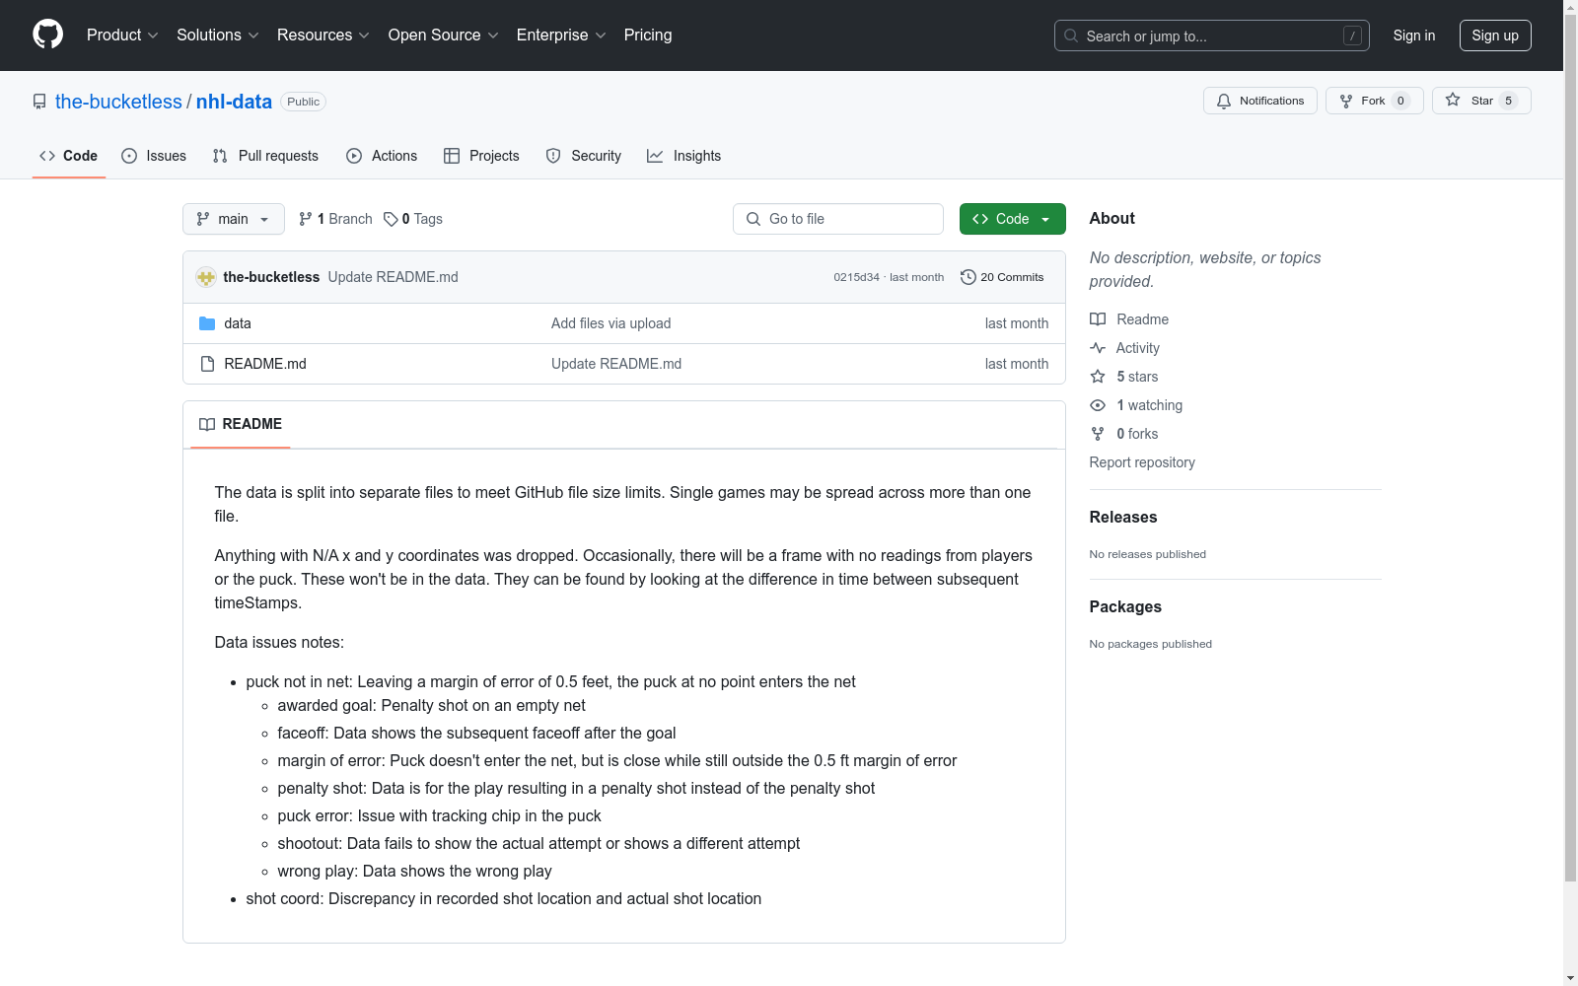The image size is (1578, 986).
Task: Switch to the Code tab
Action: click(69, 156)
